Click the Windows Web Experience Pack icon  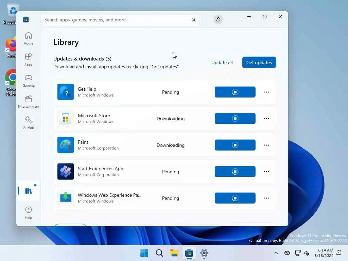pos(66,198)
